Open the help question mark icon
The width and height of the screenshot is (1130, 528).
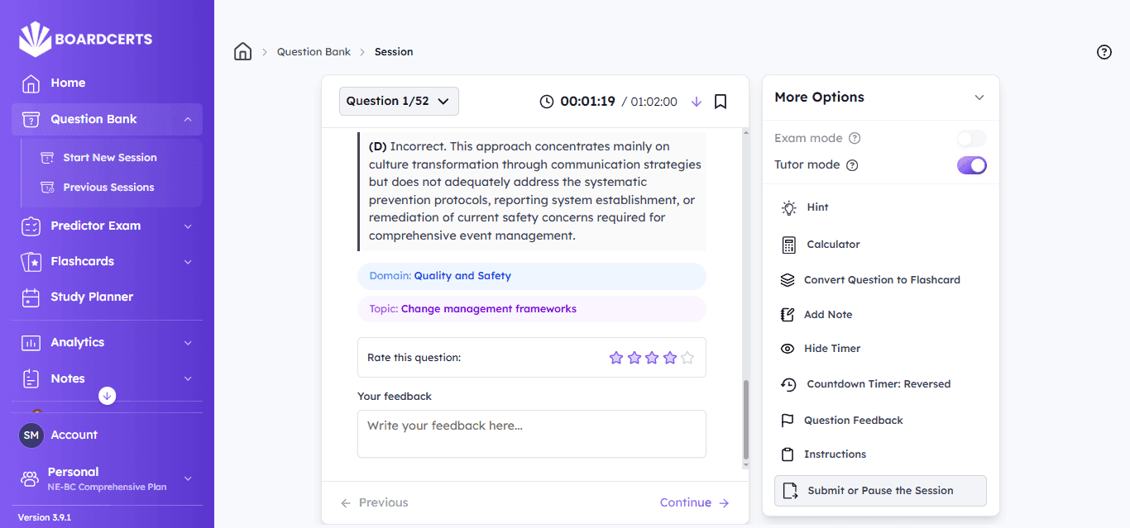(x=1104, y=52)
